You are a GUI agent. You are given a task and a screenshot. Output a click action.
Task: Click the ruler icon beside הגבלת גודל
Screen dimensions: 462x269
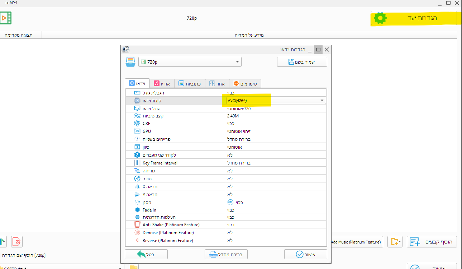click(138, 93)
